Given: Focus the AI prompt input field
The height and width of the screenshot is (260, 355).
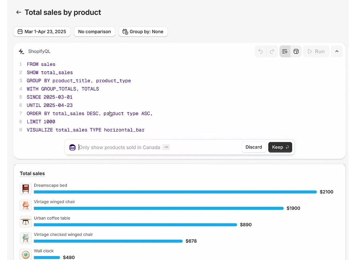Looking at the screenshot, I should point(119,147).
